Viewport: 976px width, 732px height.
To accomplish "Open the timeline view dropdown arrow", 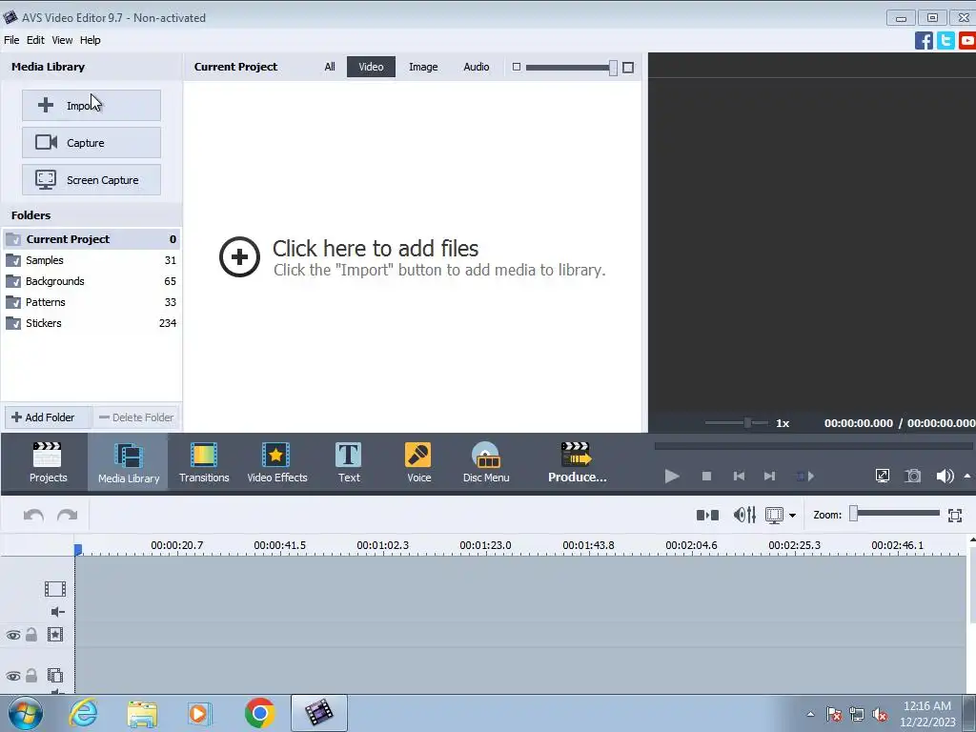I will (x=792, y=516).
